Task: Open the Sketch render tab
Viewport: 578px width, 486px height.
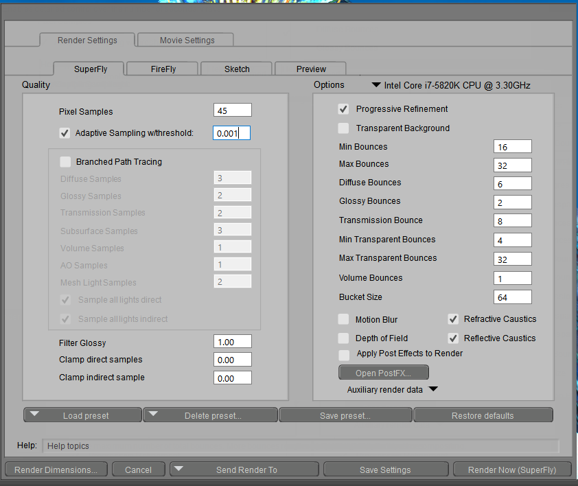Action: click(237, 69)
